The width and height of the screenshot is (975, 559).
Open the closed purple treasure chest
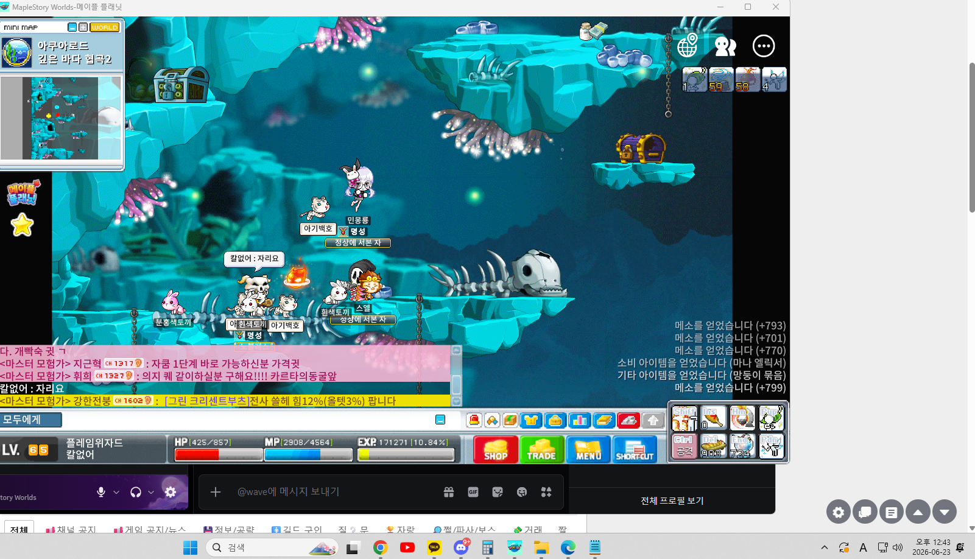tap(640, 148)
